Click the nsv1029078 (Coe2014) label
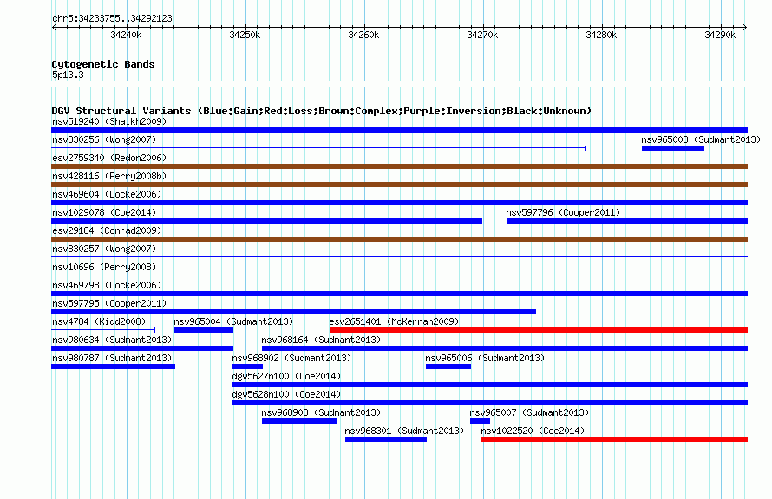Screen dimensions: 772x499 (x=104, y=212)
